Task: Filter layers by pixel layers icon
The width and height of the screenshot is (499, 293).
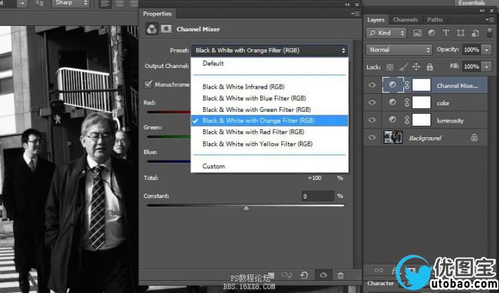Action: pos(417,33)
